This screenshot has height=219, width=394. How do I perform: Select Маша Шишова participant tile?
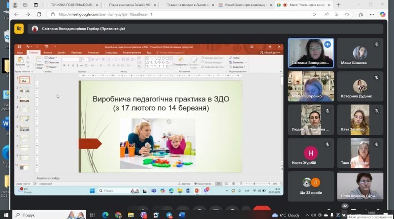tap(360, 53)
